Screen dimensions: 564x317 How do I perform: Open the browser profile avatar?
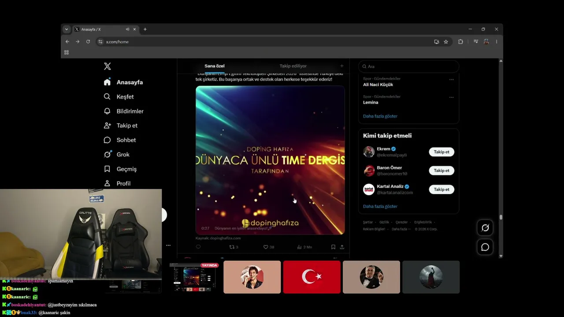pyautogui.click(x=486, y=42)
